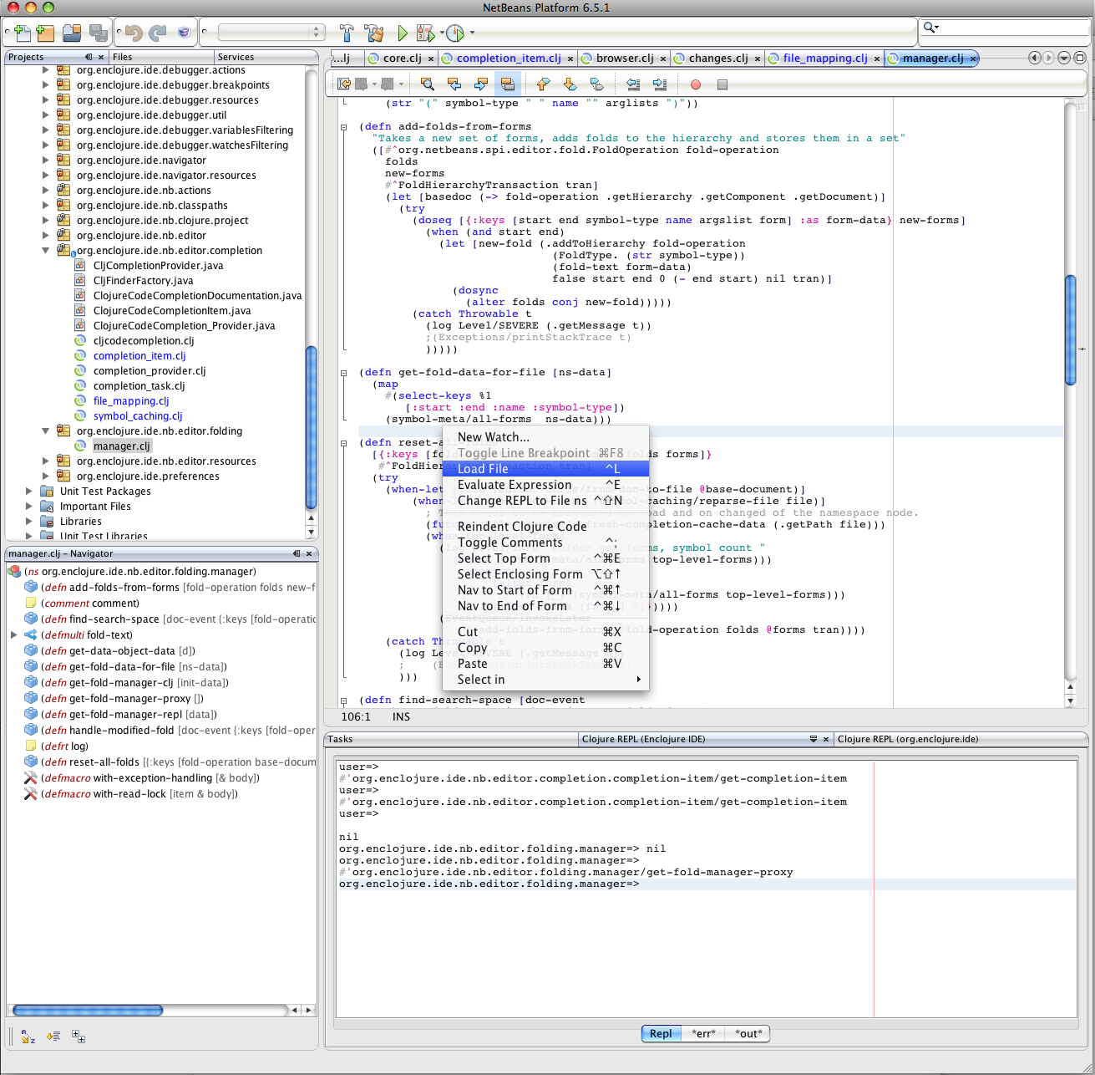This screenshot has width=1095, height=1075.
Task: Click the Redo arrow icon
Action: pos(157,33)
